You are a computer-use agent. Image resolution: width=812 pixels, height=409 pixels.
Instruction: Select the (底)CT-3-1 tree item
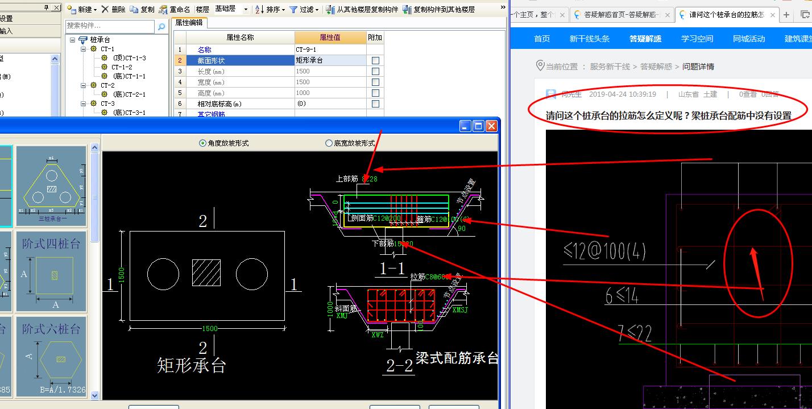click(129, 113)
